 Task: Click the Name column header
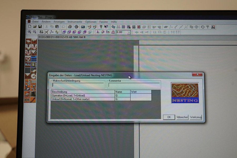click(x=122, y=92)
